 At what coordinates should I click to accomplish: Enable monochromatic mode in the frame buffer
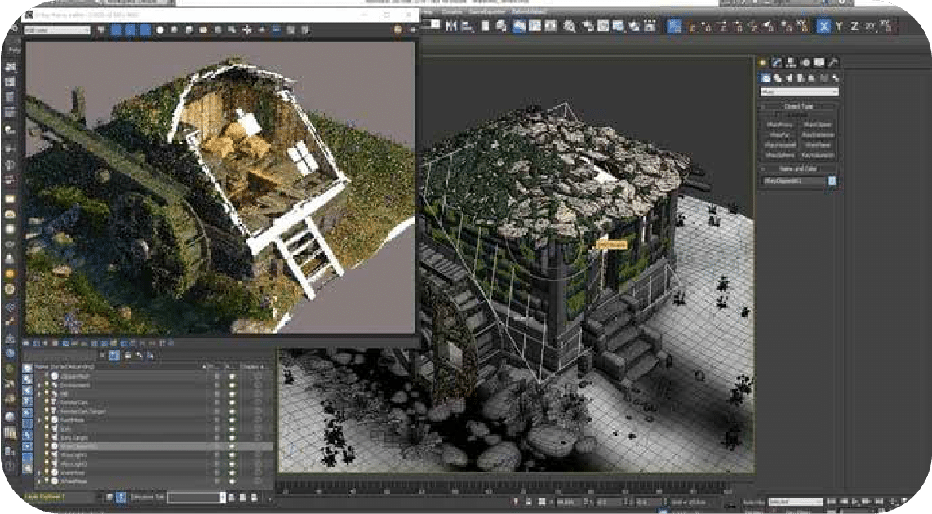pos(174,30)
